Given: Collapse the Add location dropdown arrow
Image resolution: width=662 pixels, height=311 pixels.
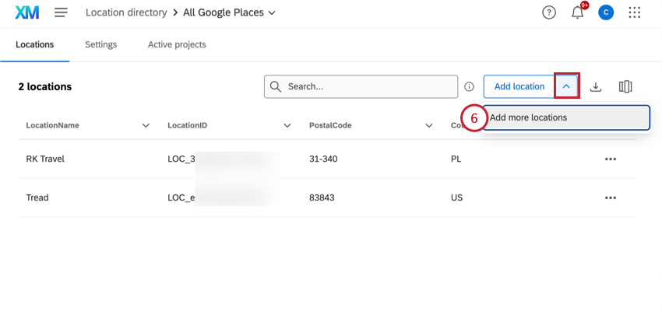Looking at the screenshot, I should 566,86.
